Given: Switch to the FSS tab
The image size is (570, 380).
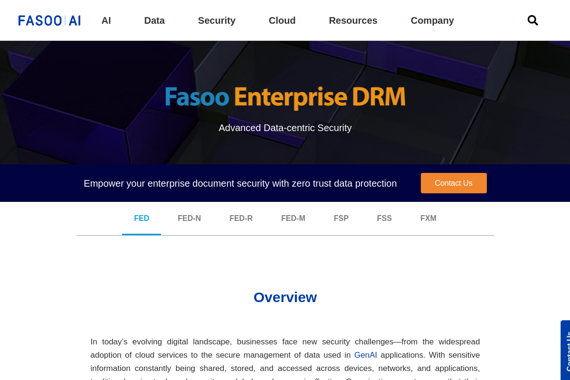Looking at the screenshot, I should (384, 218).
